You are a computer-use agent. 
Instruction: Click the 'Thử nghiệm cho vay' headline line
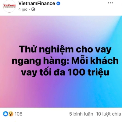(x=65, y=50)
